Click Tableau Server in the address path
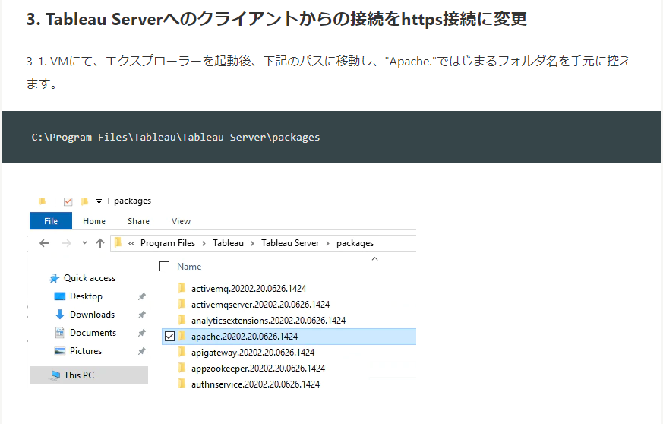The image size is (663, 424). point(290,243)
